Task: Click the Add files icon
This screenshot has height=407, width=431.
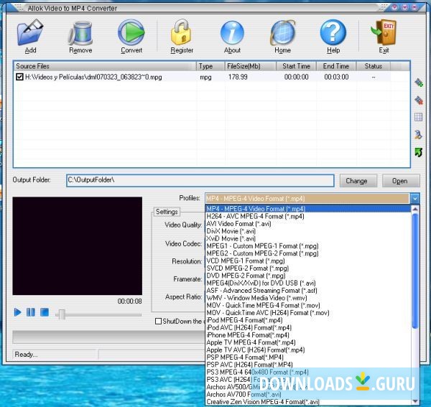Action: click(x=30, y=32)
